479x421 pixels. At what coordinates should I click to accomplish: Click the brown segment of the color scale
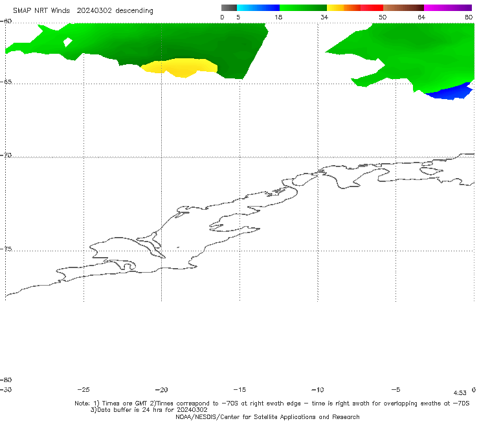403,8
